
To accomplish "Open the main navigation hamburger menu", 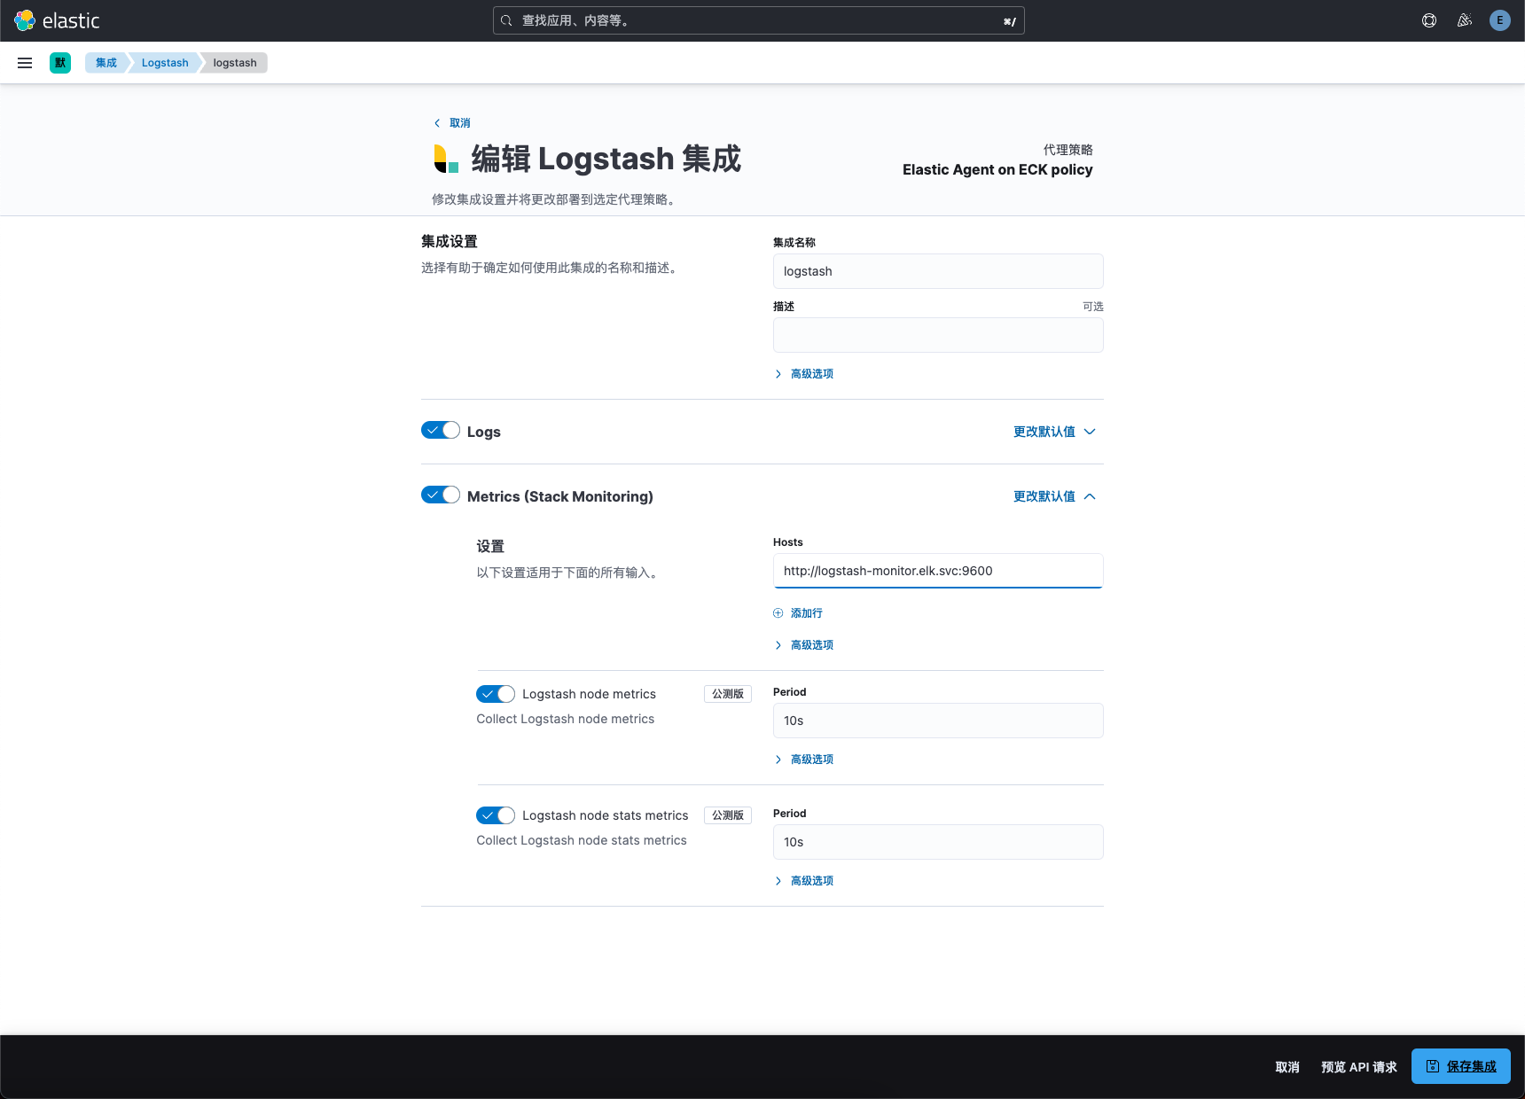I will pos(25,63).
